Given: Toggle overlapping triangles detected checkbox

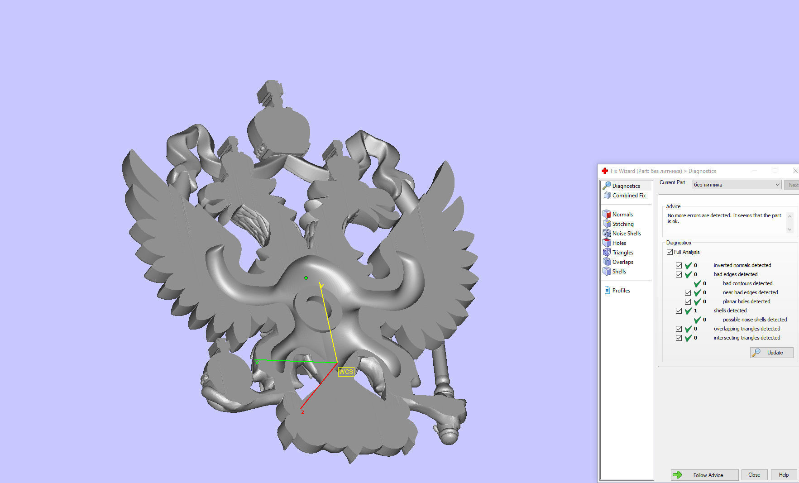Looking at the screenshot, I should tap(679, 329).
